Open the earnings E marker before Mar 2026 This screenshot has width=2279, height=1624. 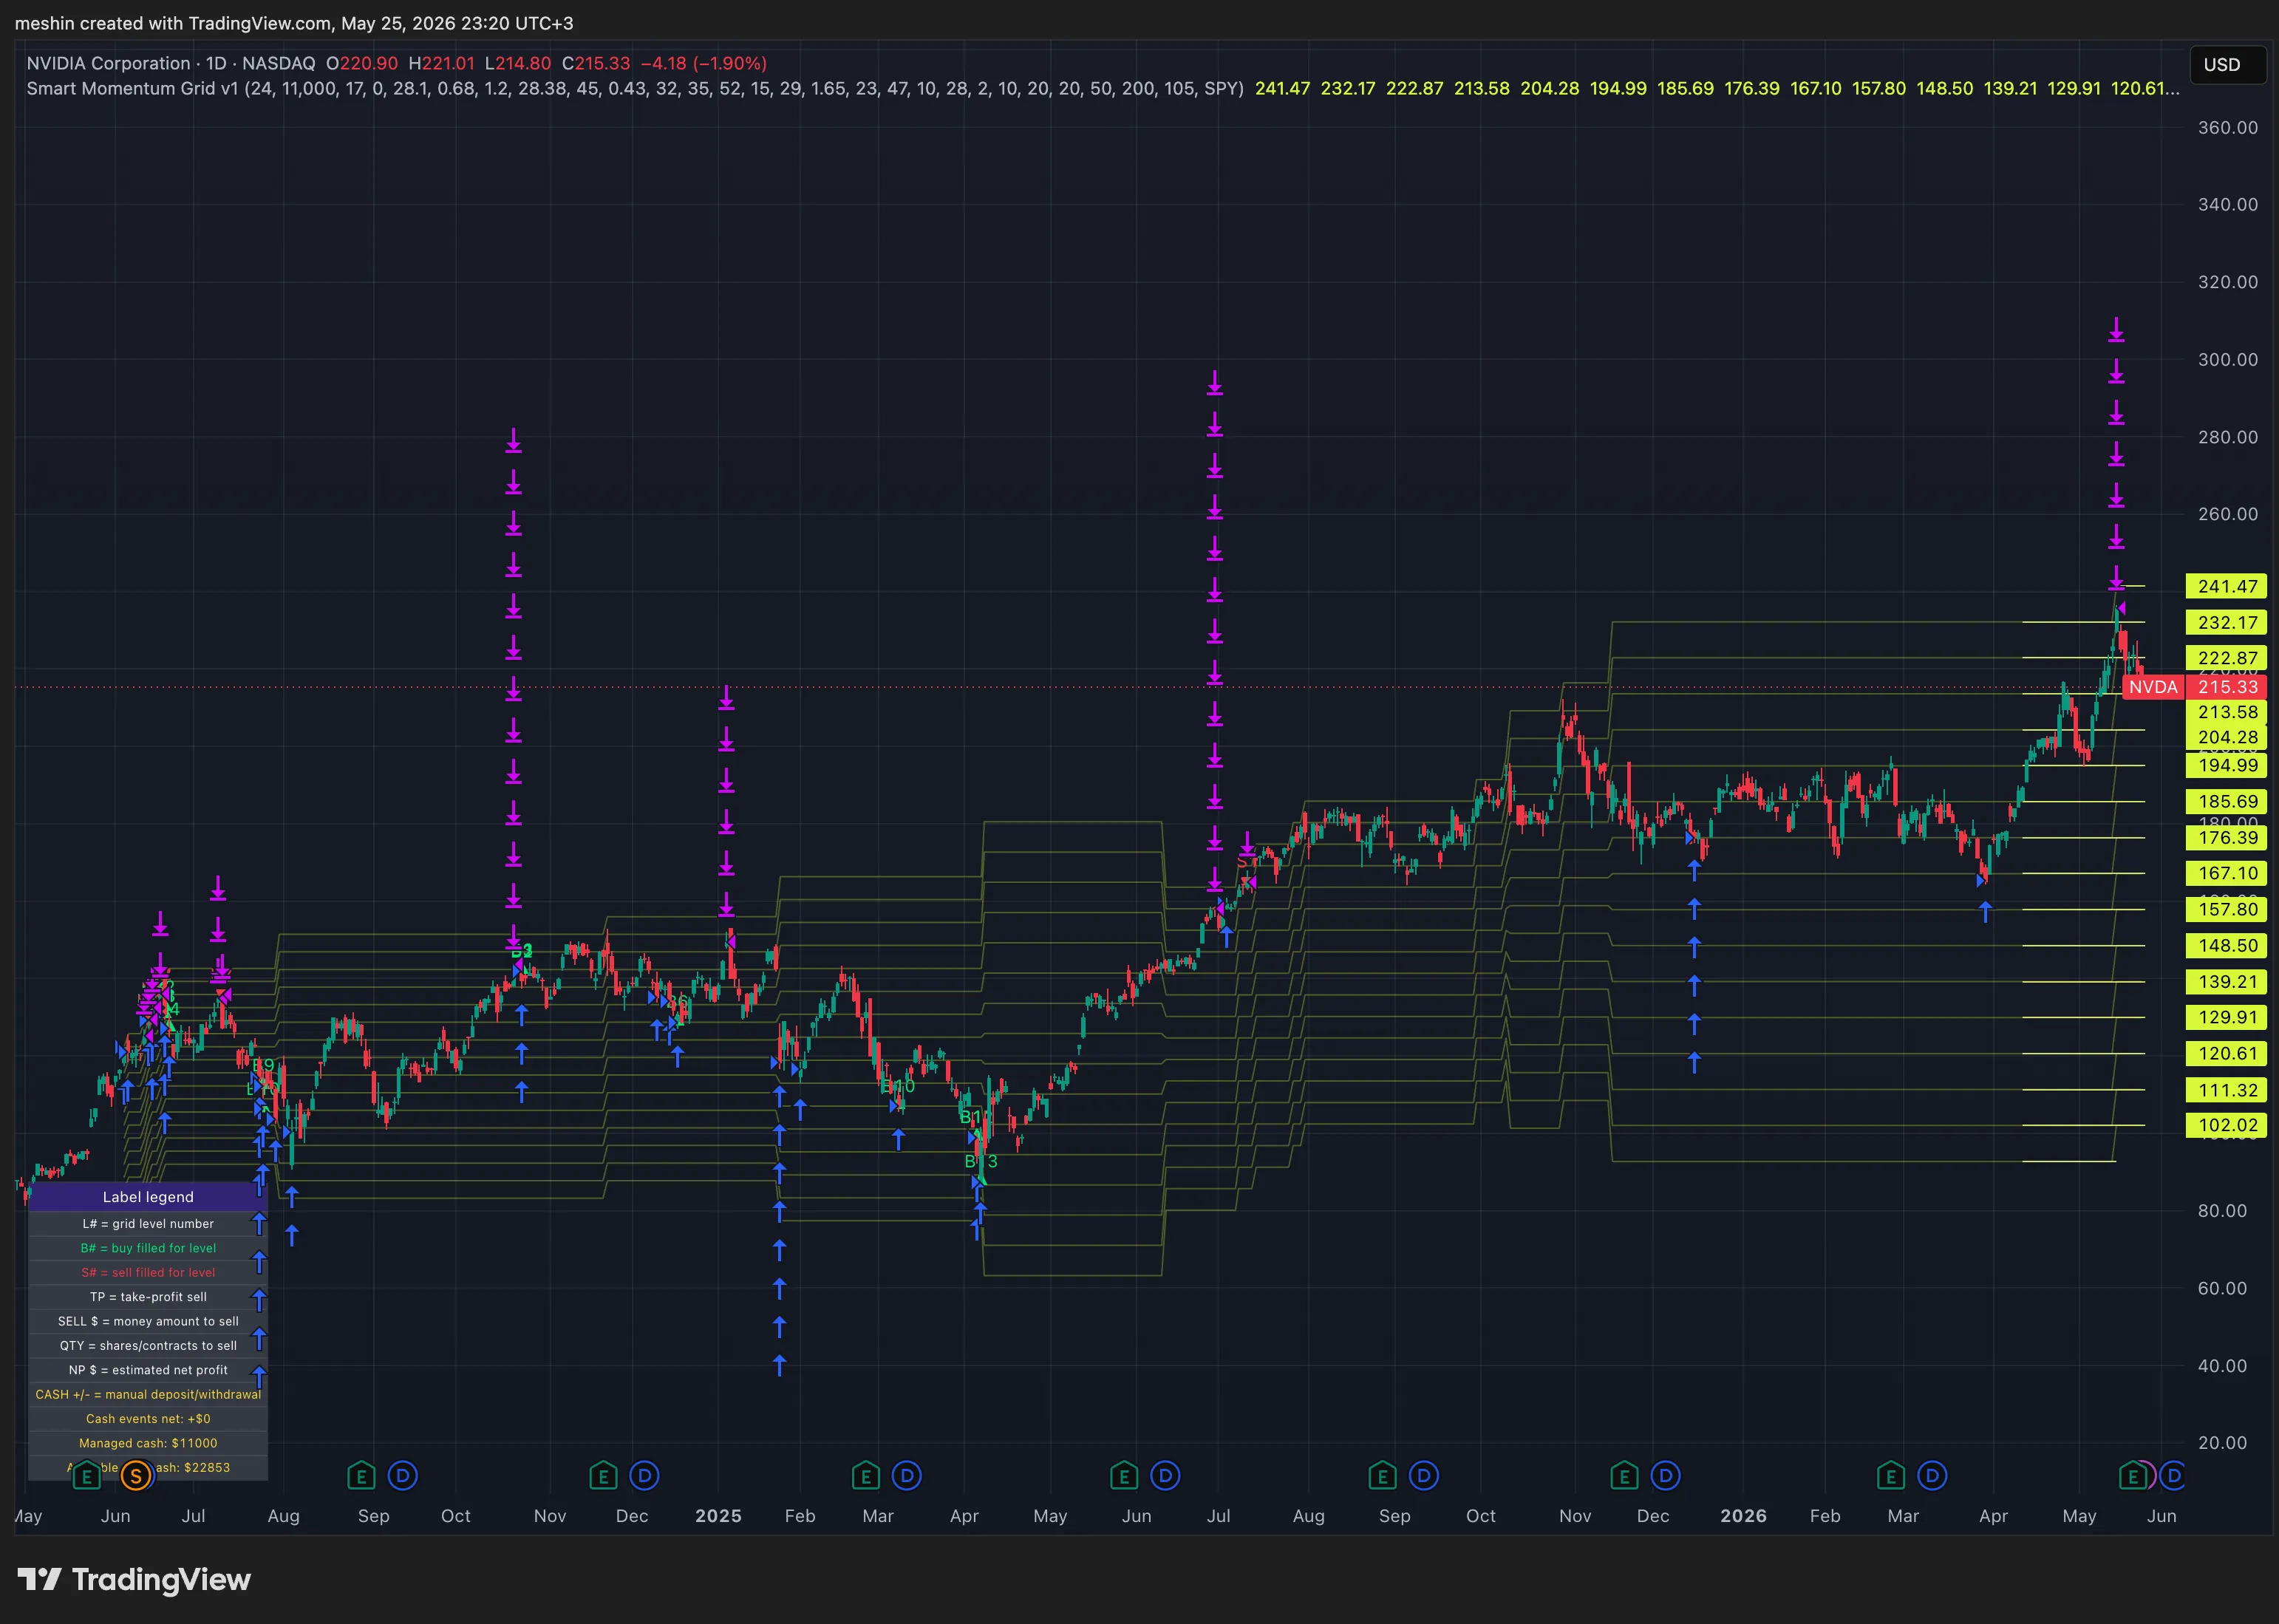(1890, 1475)
